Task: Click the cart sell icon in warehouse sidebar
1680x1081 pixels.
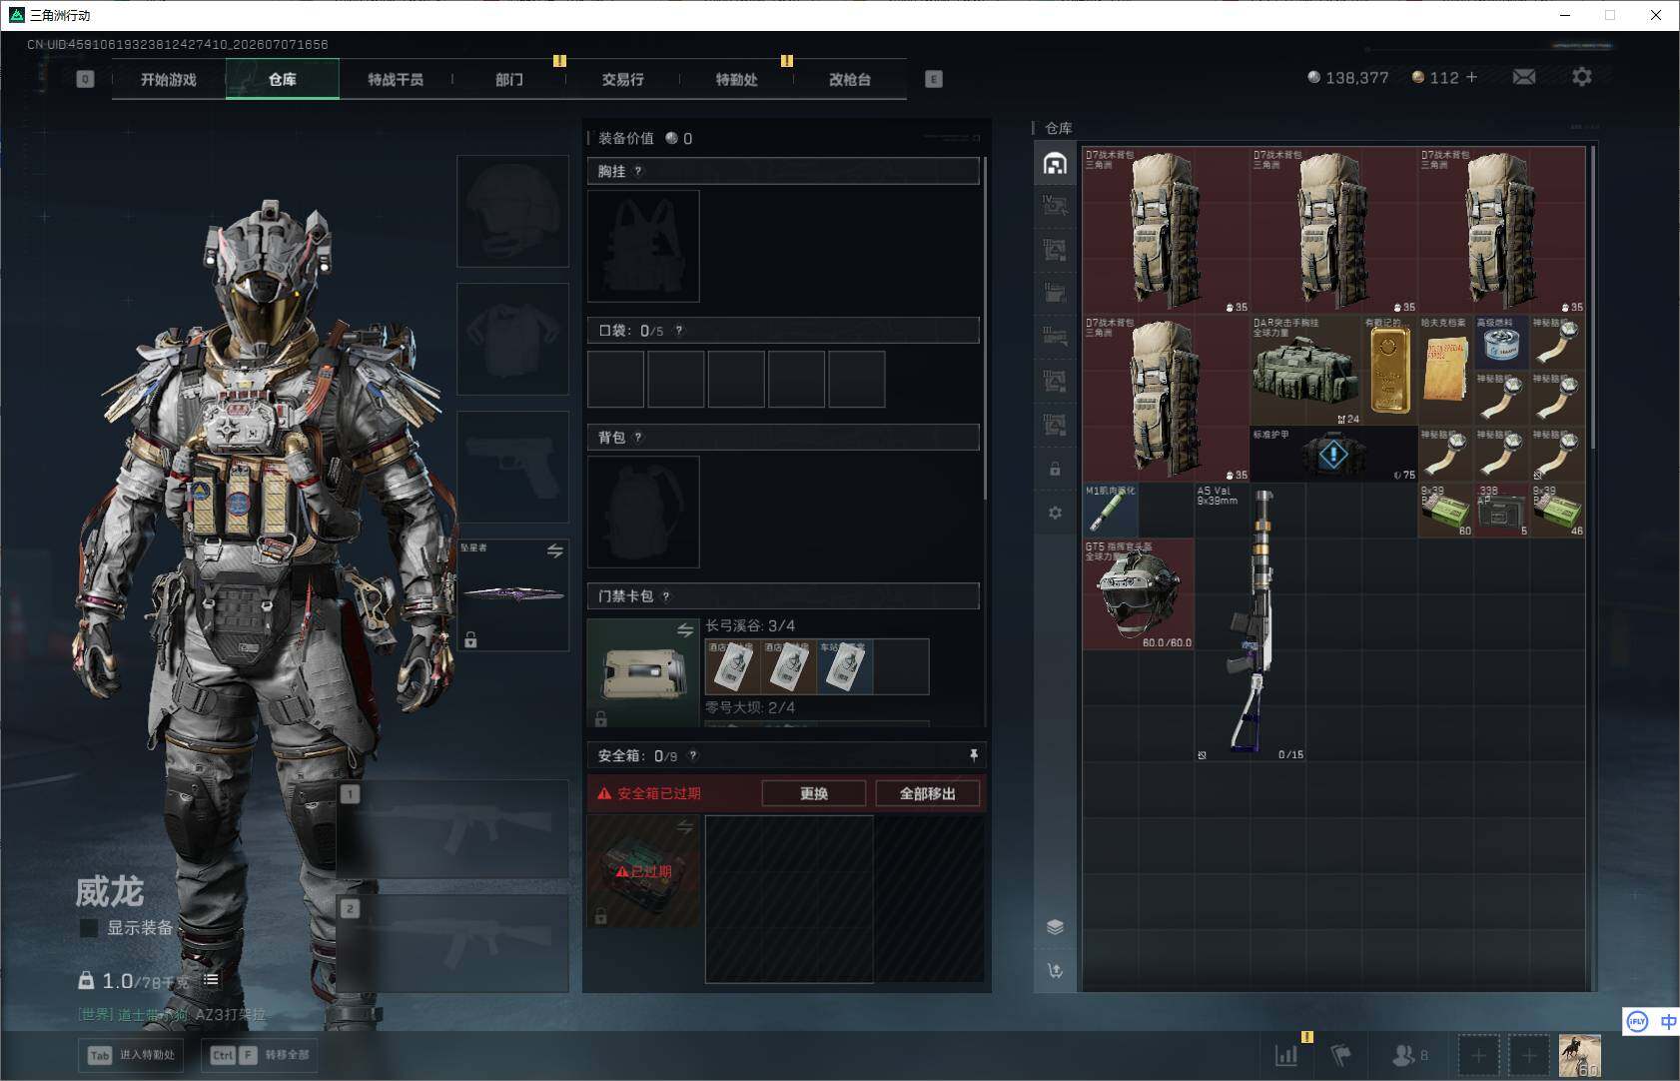Action: coord(1055,970)
